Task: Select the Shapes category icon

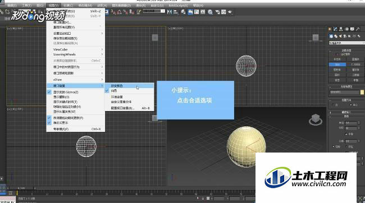Action: pos(336,36)
